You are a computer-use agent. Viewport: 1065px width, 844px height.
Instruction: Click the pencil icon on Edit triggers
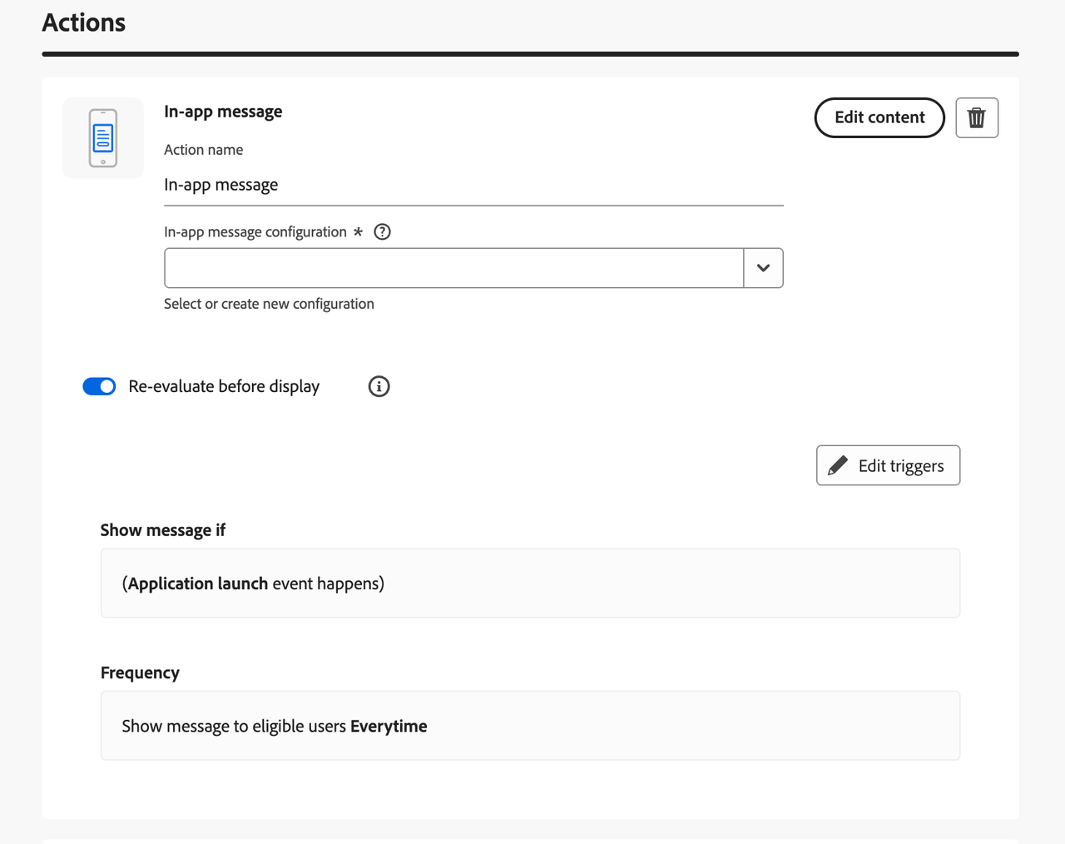point(838,465)
